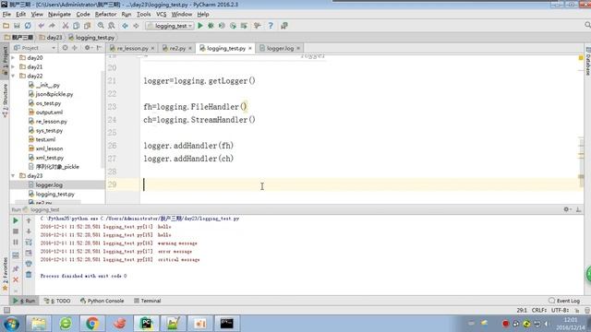This screenshot has height=332, width=591.
Task: Open the Run panel settings gear
Action: tap(566, 209)
